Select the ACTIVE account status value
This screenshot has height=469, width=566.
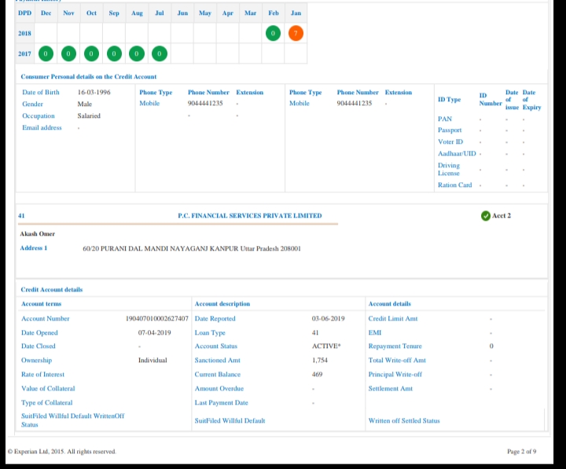pos(325,346)
